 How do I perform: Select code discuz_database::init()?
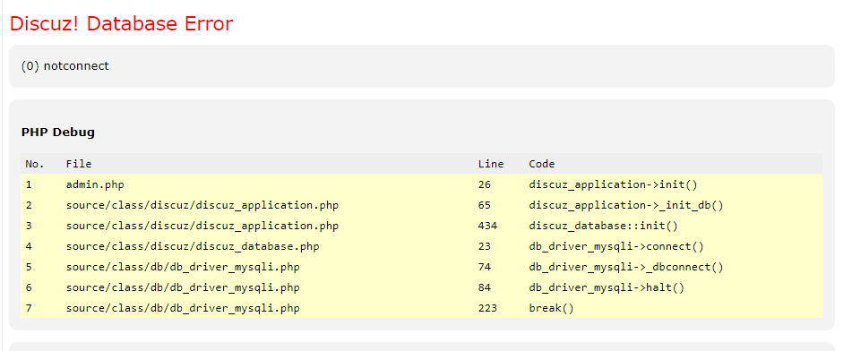(x=603, y=226)
